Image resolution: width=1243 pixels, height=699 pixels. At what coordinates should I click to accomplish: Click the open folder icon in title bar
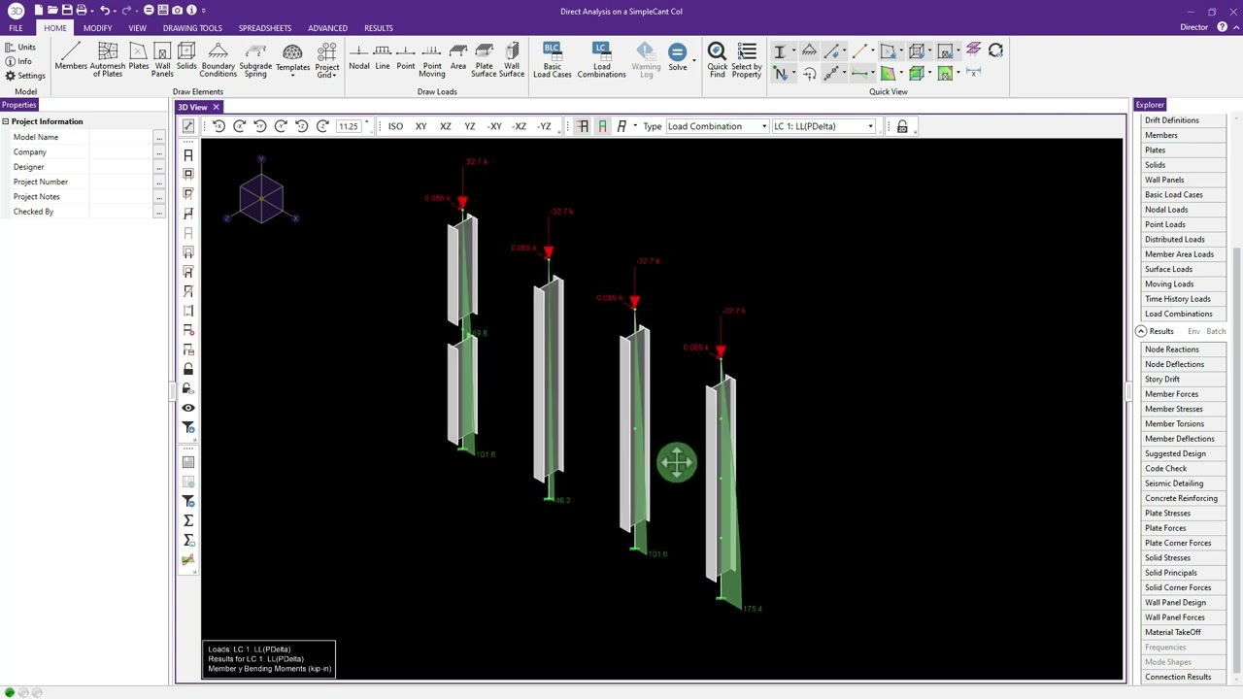click(52, 10)
